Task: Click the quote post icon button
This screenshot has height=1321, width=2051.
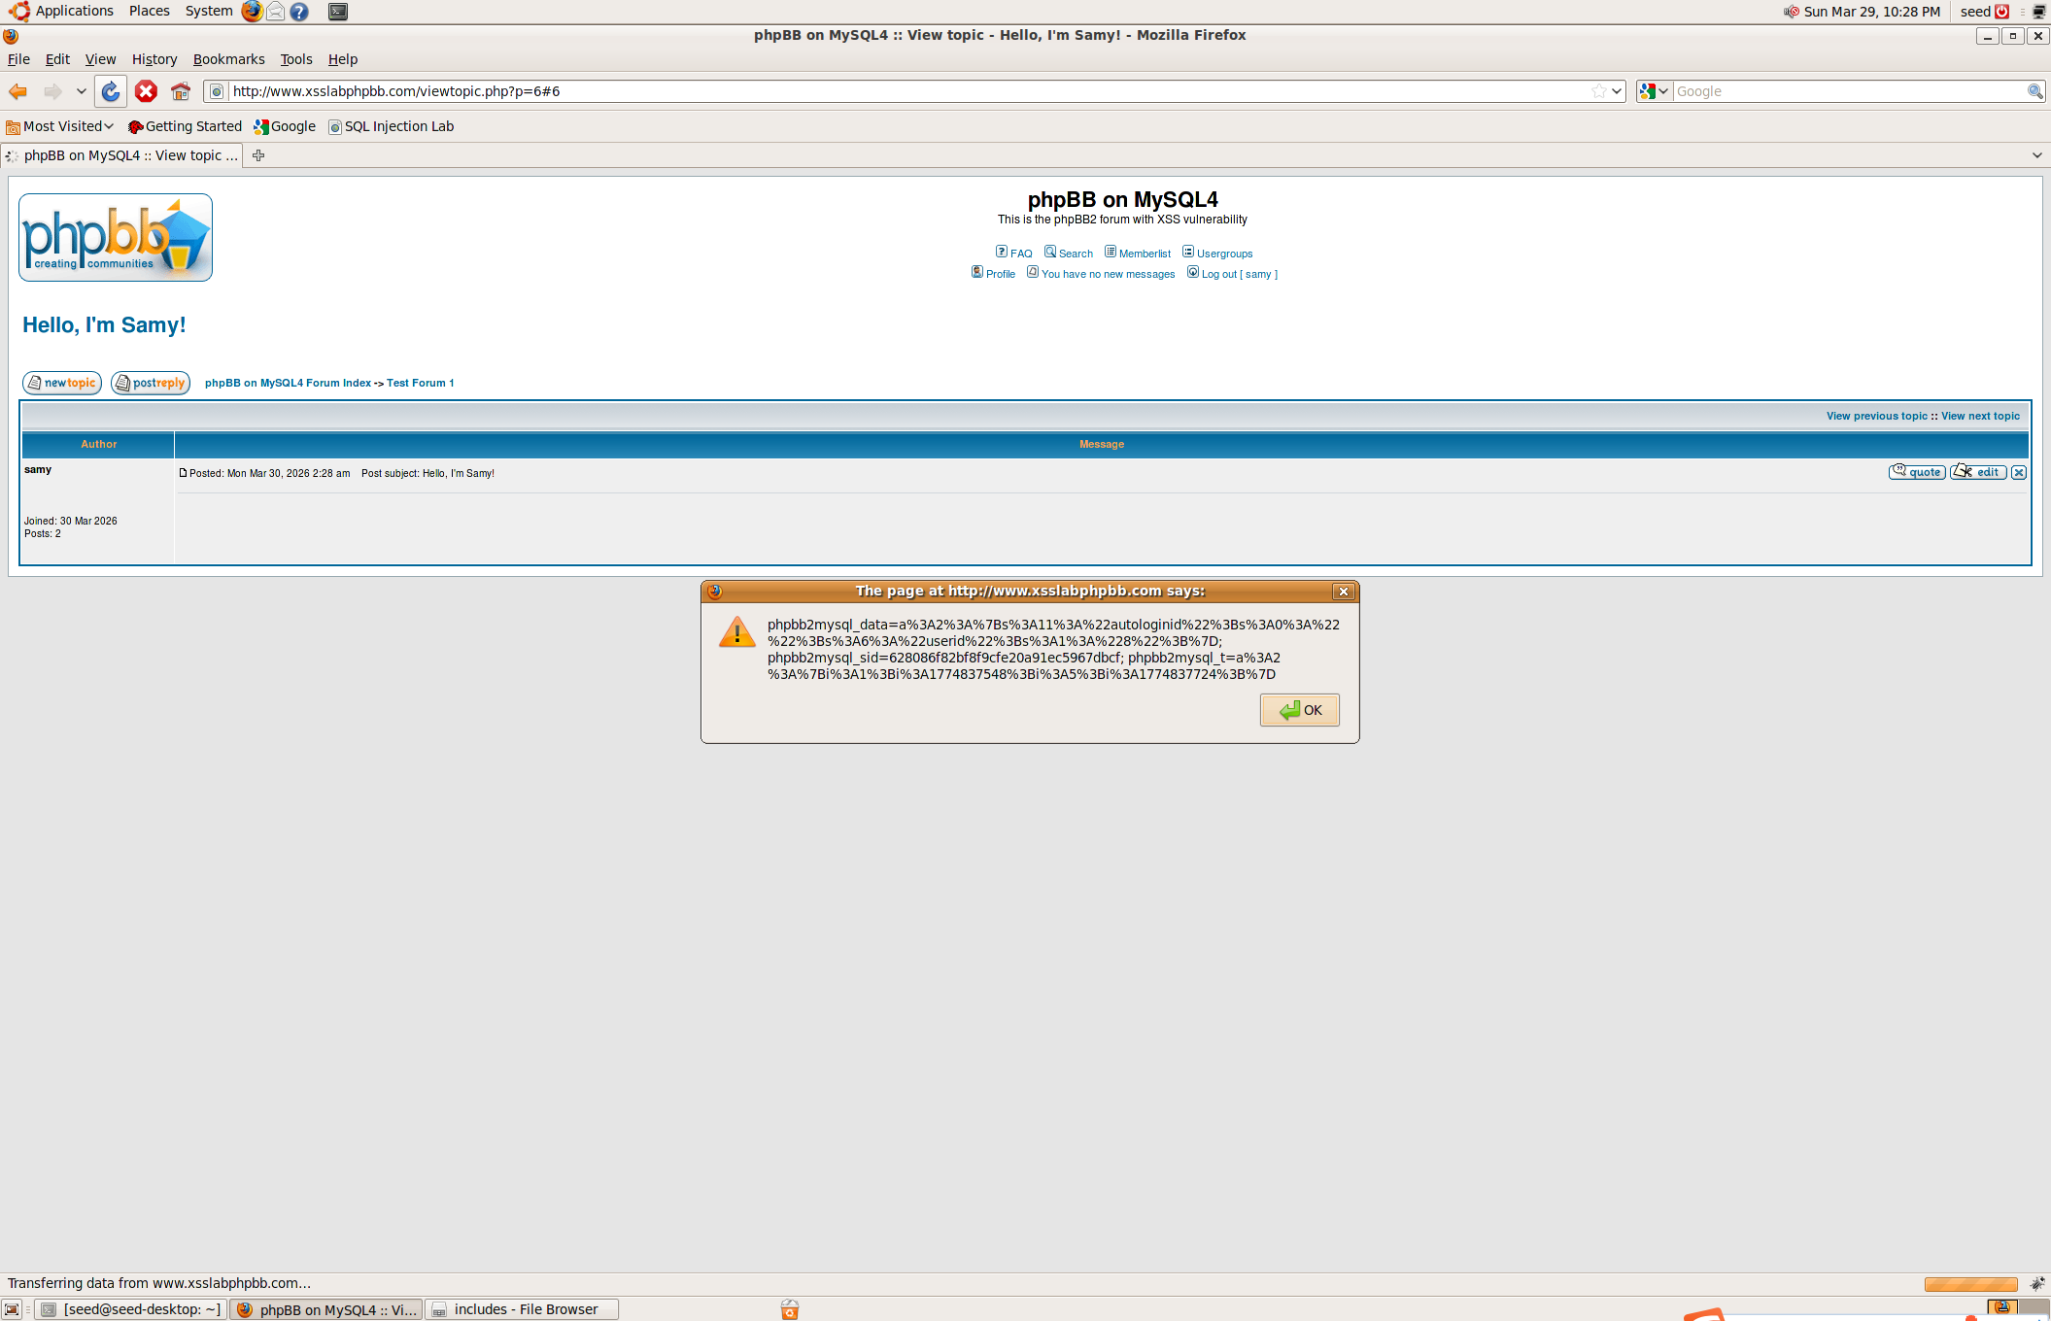Action: [1916, 472]
